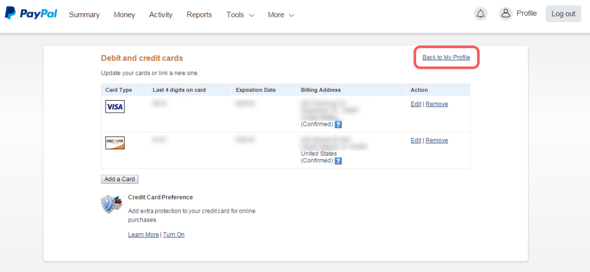Viewport: 590px width, 272px height.
Task: Click 'Update your cards or link a new one' text
Action: point(150,73)
